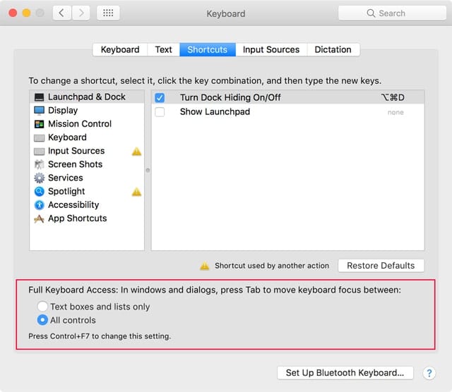Switch to the Text tab
Screen dimensions: 452x392
(x=163, y=49)
